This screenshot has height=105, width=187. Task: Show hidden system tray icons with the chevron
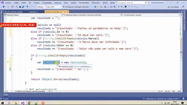[x=162, y=103]
